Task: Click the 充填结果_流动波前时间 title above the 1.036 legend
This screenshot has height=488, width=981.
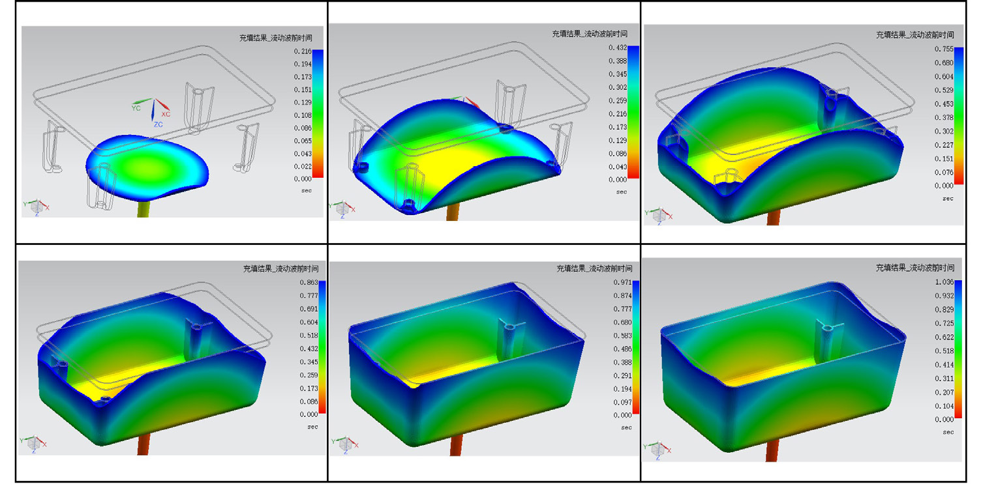Action: pyautogui.click(x=915, y=268)
